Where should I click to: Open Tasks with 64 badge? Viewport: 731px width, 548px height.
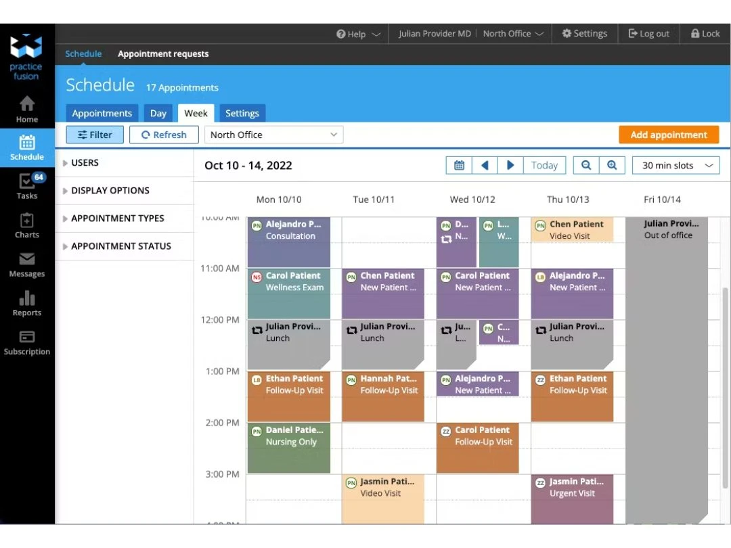coord(27,187)
